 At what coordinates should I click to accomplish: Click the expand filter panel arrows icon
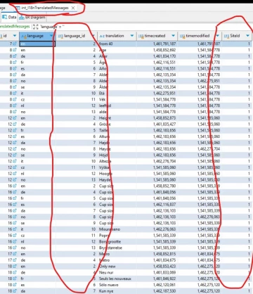[x=36, y=27]
